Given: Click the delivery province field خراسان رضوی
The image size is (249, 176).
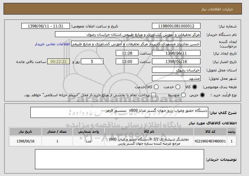Looking at the screenshot, I should click(176, 70).
